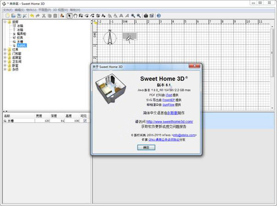277x206 pixels.
Task: Select the Create polylines tool
Action: pos(92,16)
